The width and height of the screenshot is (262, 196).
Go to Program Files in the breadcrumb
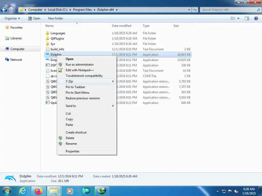(x=82, y=10)
